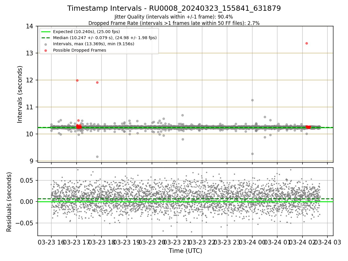This screenshot has width=348, height=261.
Task: Select the 'Jitter Quality' 90.4% subtitle line
Action: coord(174,17)
